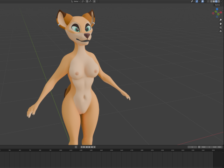Click the Start frame field in timeline
The image size is (224, 168).
[206, 147]
